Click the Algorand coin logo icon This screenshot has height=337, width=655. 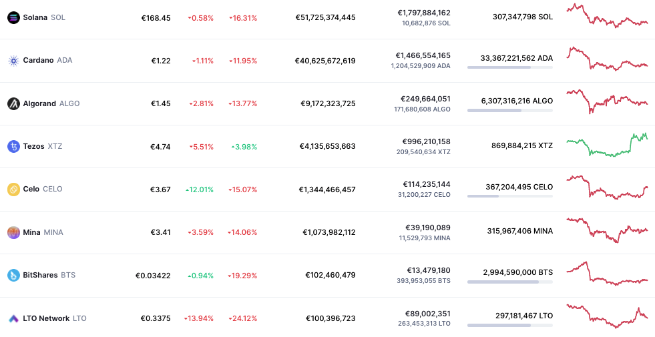click(x=14, y=103)
